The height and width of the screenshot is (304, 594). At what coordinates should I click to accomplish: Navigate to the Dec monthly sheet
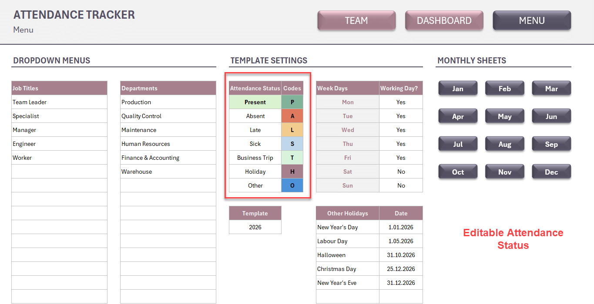coord(551,172)
